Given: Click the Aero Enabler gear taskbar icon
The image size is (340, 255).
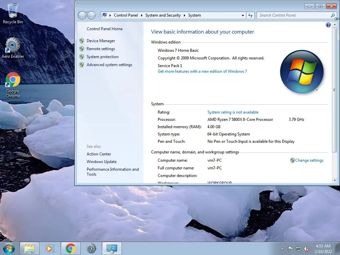Looking at the screenshot, I should 91,248.
